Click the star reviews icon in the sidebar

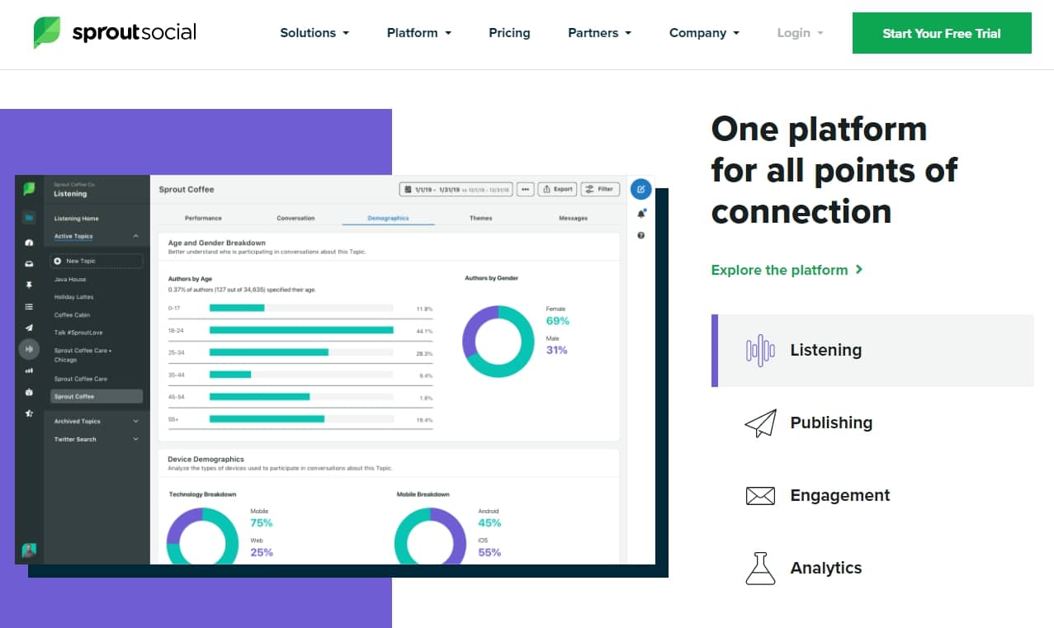29,413
